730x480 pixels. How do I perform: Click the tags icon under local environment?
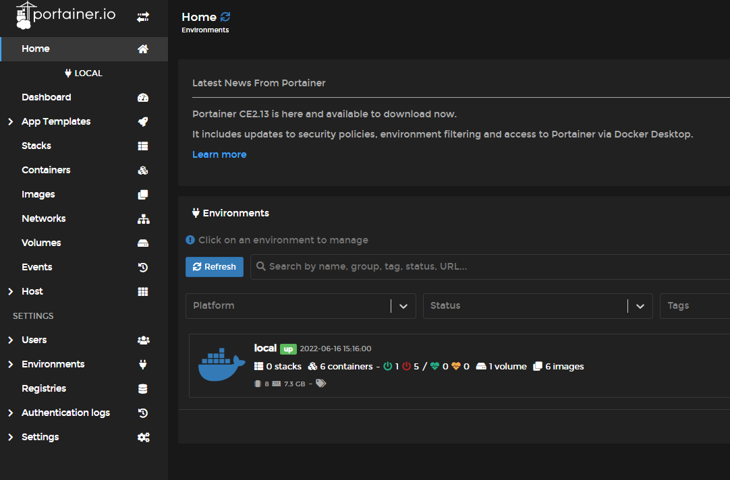coord(320,383)
